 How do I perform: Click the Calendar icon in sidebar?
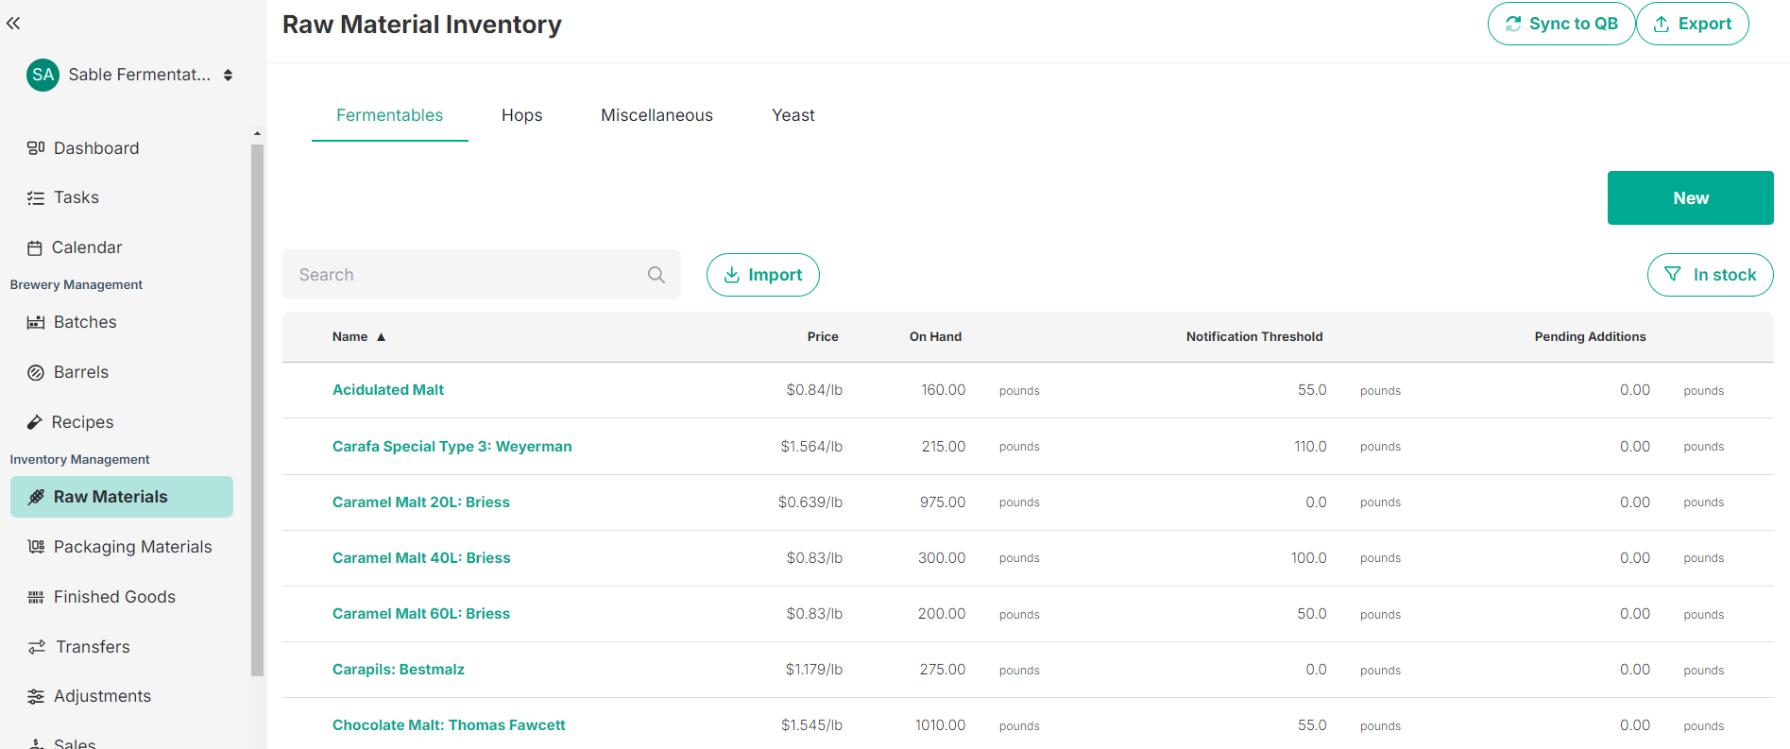(x=35, y=248)
